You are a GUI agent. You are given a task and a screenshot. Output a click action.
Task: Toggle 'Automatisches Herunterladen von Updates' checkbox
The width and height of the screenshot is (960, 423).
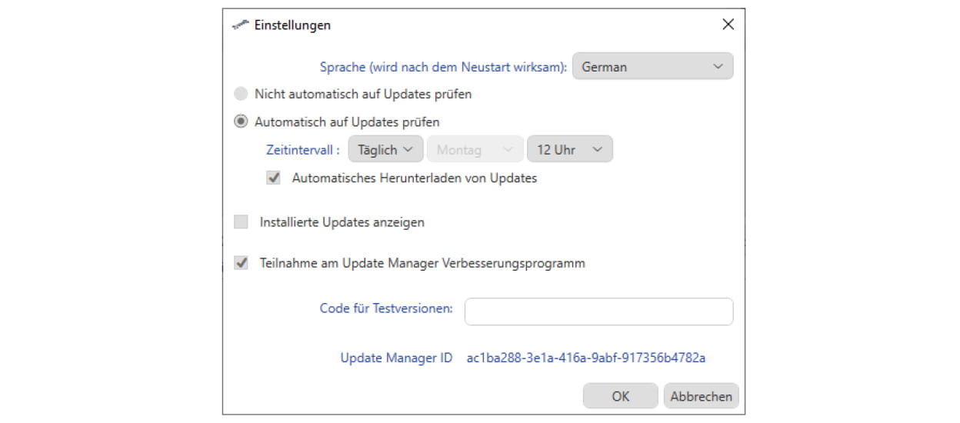(273, 178)
